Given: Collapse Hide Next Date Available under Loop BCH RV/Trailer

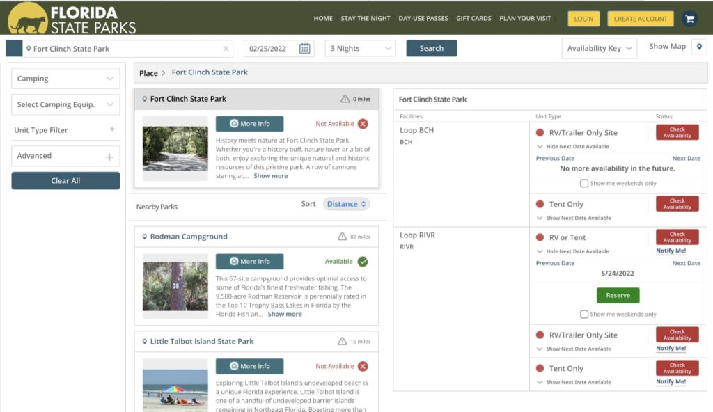Looking at the screenshot, I should 573,146.
